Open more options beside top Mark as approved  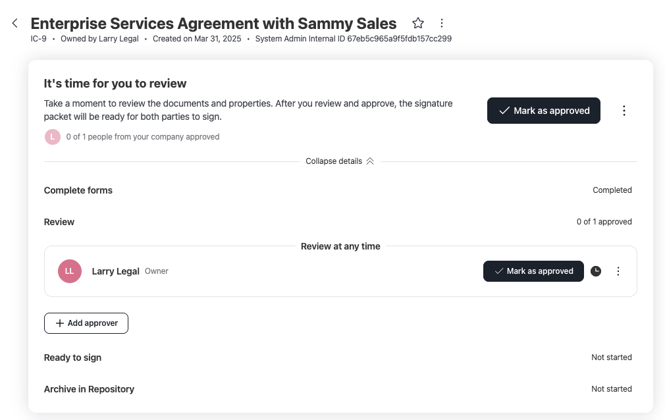(x=624, y=111)
